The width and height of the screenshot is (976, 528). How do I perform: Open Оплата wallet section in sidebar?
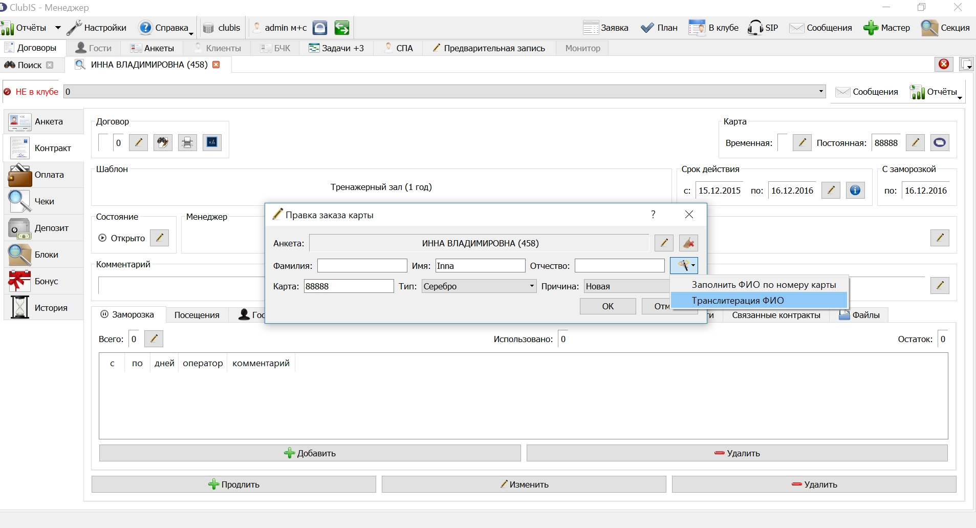[x=44, y=175]
